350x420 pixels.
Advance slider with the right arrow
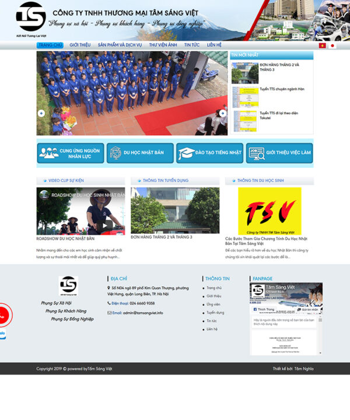(222, 113)
